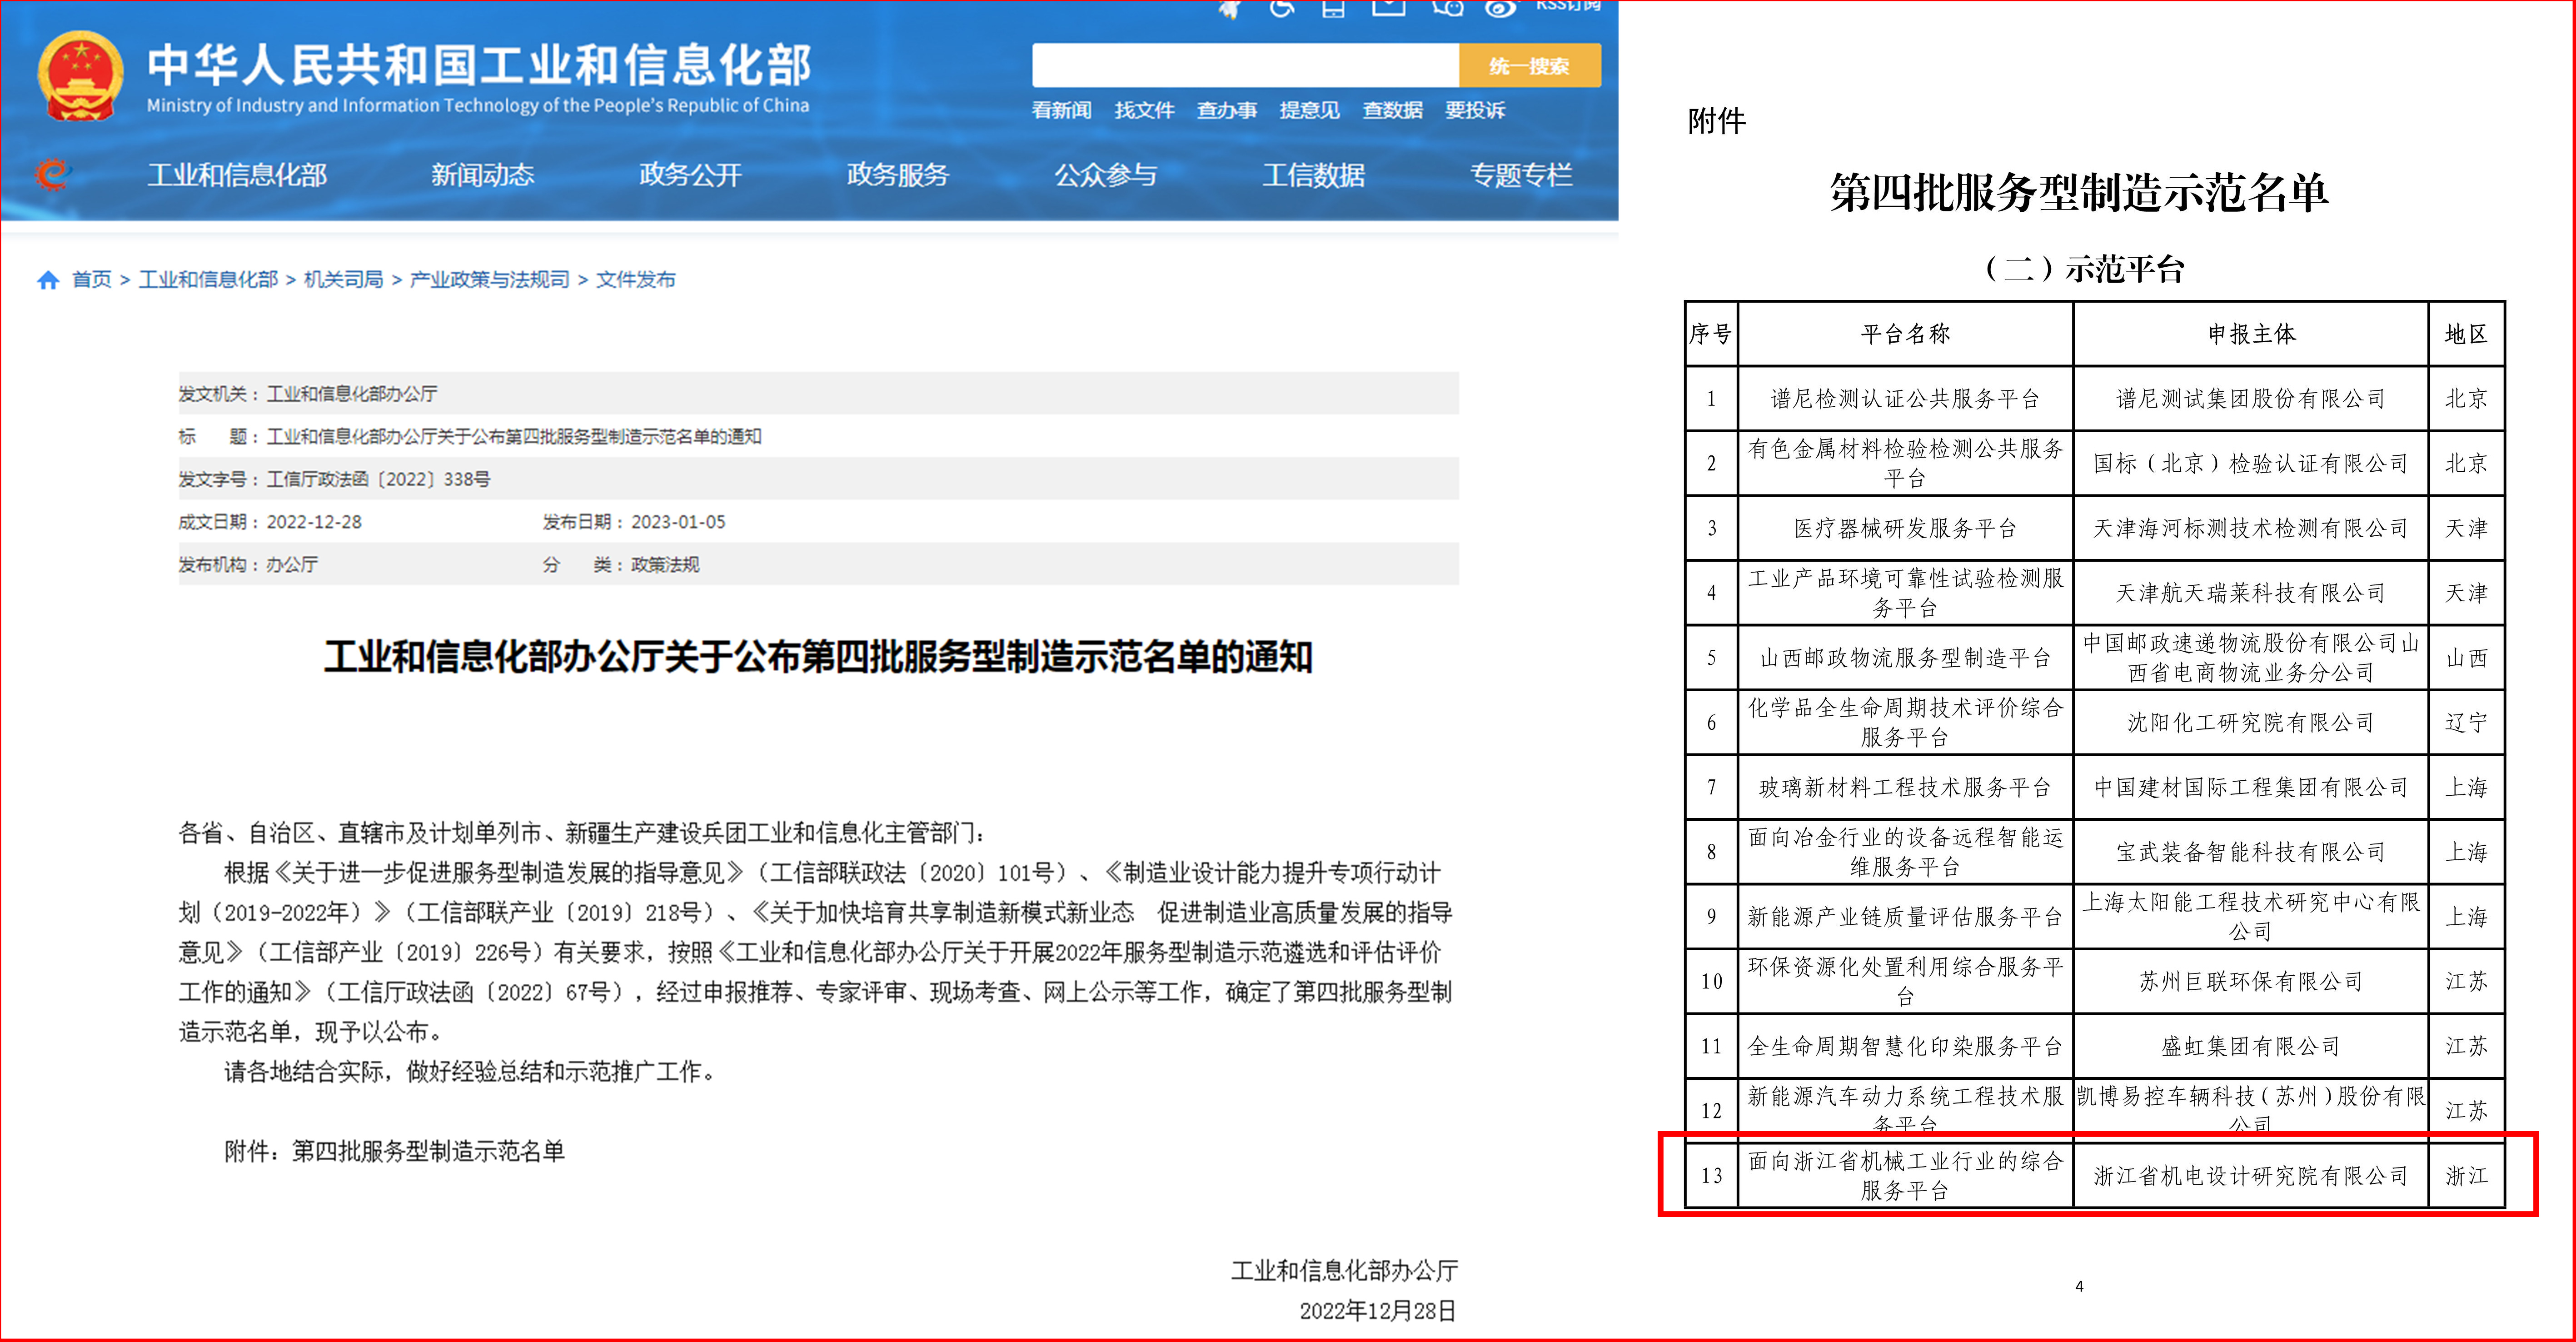Click the 要投诉 quick link
2576x1342 pixels.
[1475, 110]
